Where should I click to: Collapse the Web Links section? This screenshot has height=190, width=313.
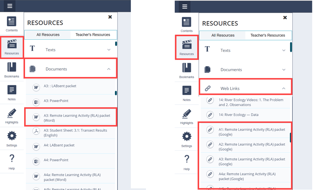[x=284, y=89]
